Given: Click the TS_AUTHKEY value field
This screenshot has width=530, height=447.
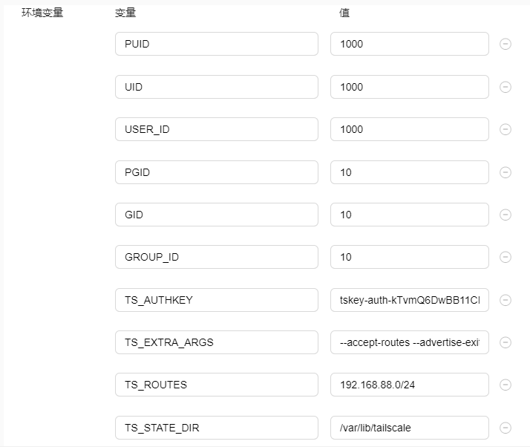Looking at the screenshot, I should (x=409, y=300).
